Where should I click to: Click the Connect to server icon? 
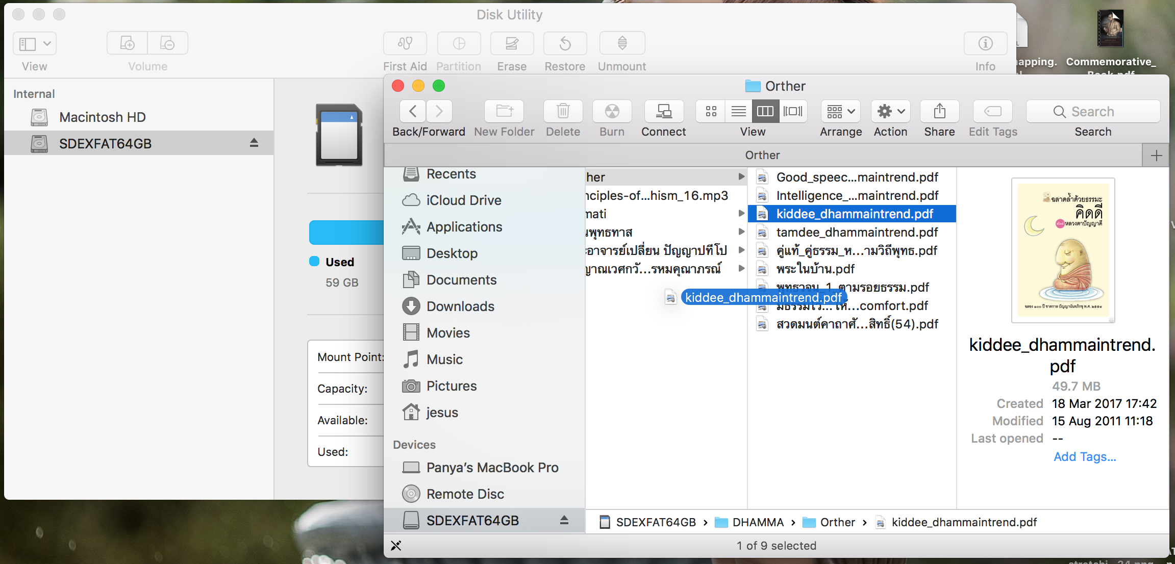(663, 111)
